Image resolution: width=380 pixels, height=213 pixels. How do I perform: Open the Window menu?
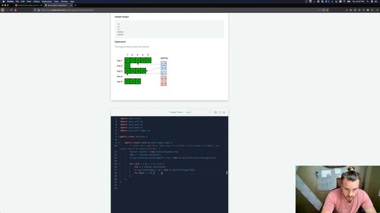65,1
